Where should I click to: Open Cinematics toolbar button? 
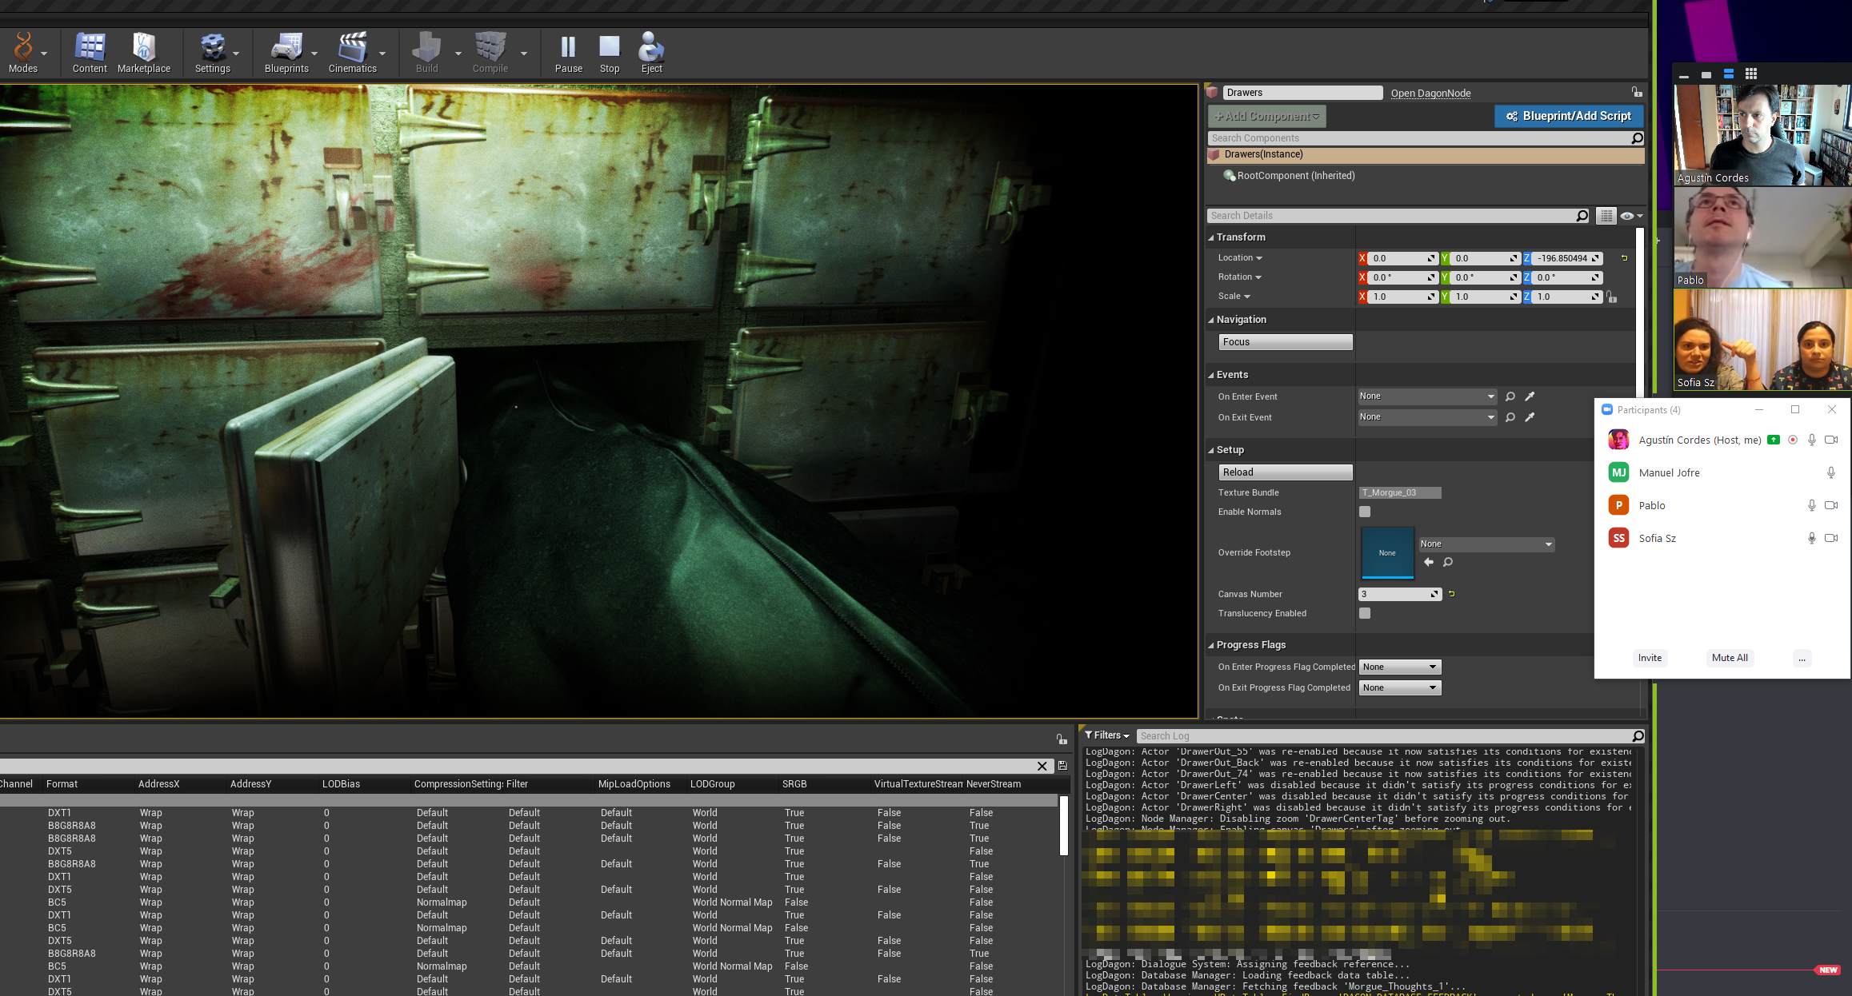pyautogui.click(x=352, y=53)
